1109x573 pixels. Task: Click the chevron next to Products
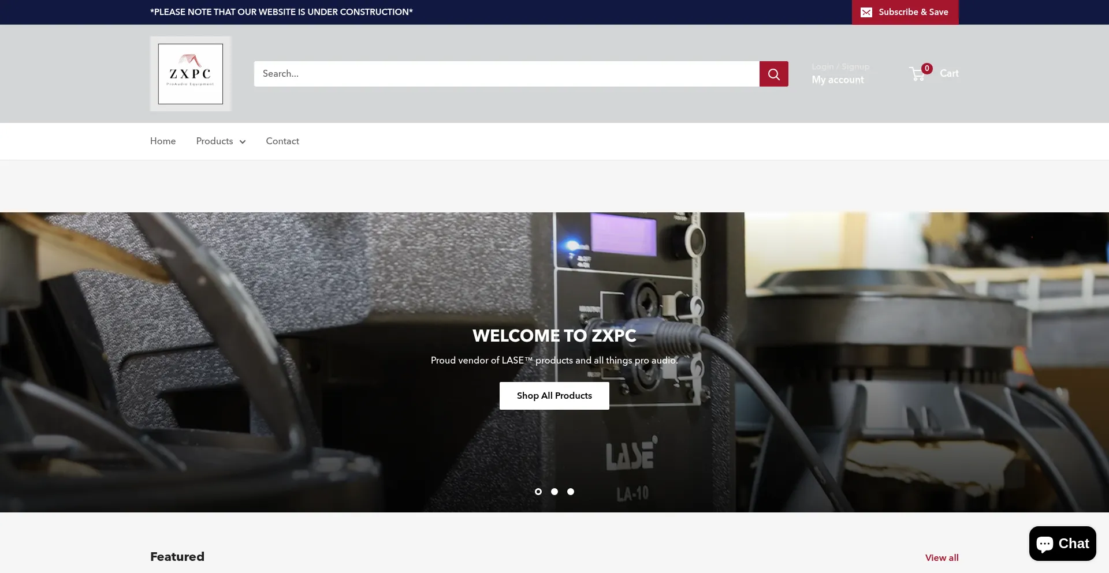pyautogui.click(x=242, y=142)
